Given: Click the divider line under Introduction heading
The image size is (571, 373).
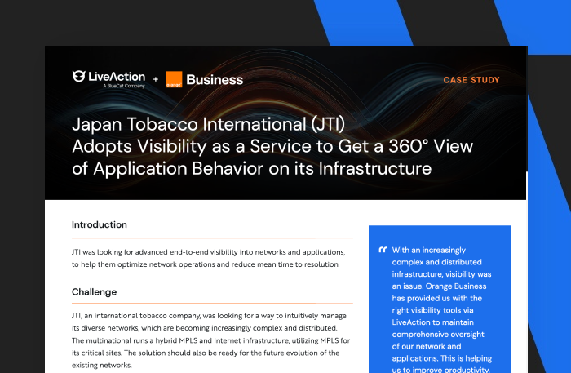Looking at the screenshot, I should point(212,238).
